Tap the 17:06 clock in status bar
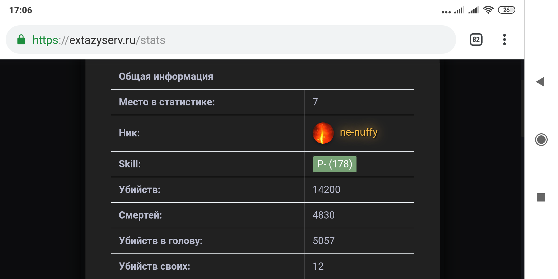This screenshot has height=279, width=558. click(x=21, y=10)
